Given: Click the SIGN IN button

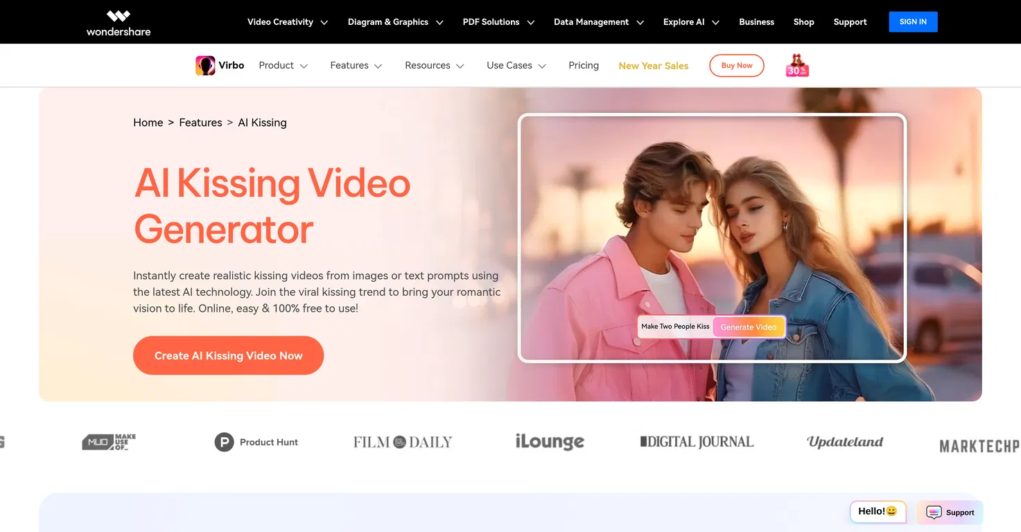Looking at the screenshot, I should 913,21.
